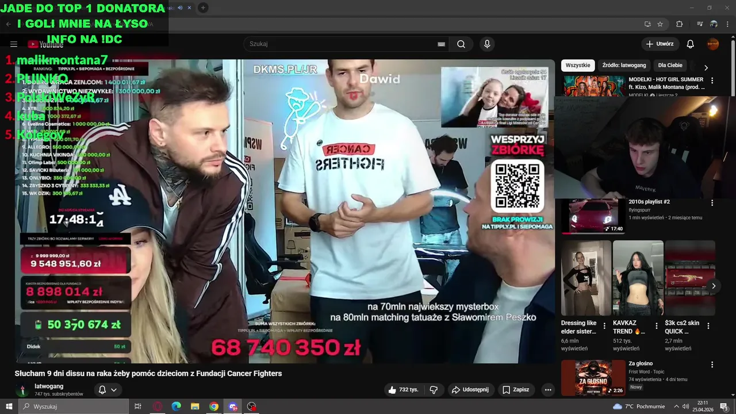The height and width of the screenshot is (414, 736).
Task: Open Windows Start menu
Action: [9, 407]
